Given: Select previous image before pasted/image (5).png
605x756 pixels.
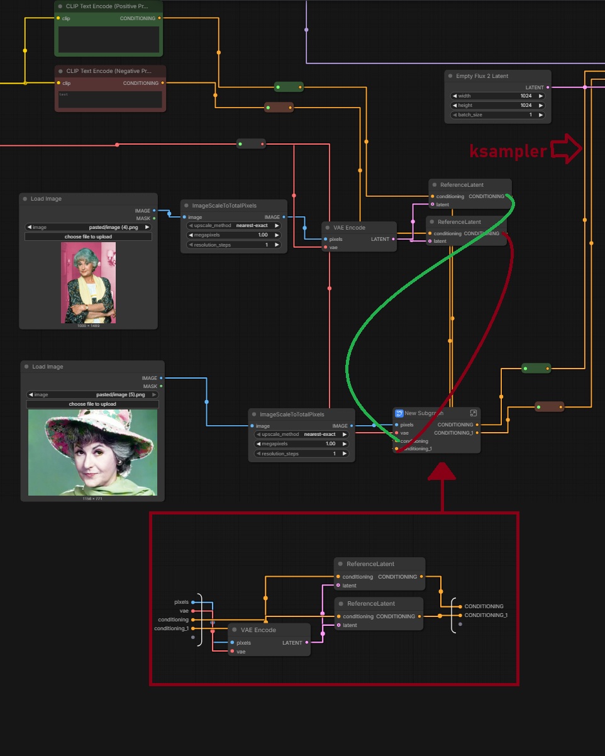Looking at the screenshot, I should 31,395.
